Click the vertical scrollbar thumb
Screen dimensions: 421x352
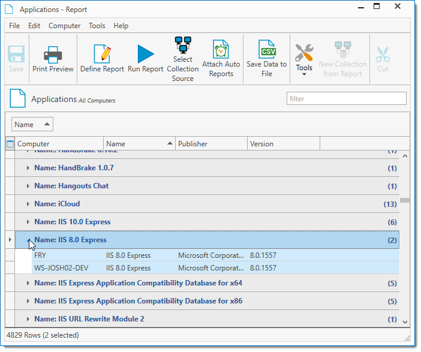[x=405, y=200]
